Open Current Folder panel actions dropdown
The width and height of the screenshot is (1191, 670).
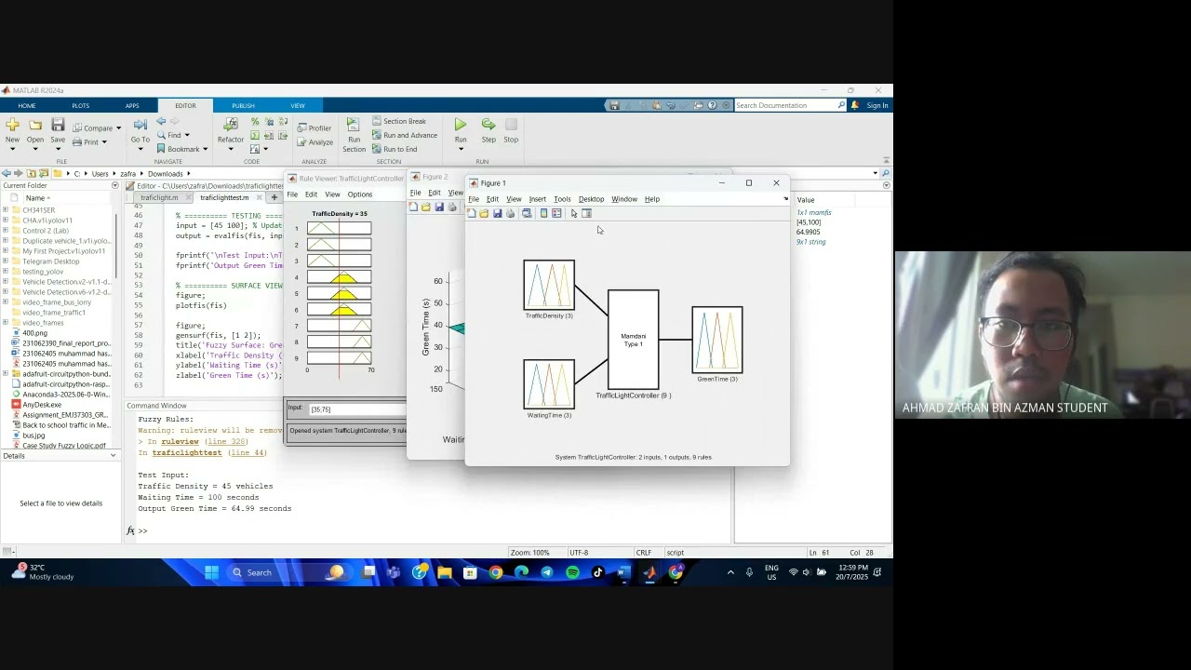point(115,185)
